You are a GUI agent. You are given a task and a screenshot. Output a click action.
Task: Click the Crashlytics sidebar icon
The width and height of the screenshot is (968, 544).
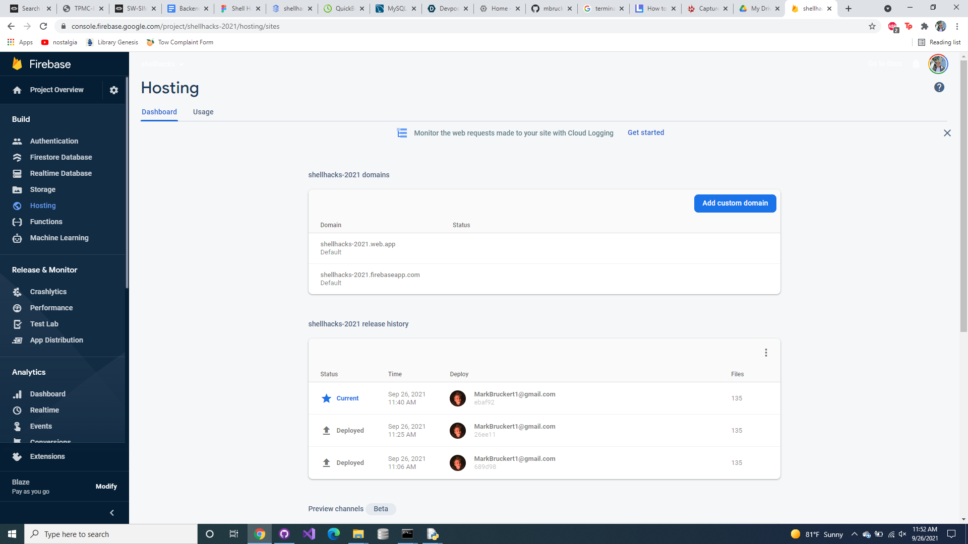(x=17, y=292)
